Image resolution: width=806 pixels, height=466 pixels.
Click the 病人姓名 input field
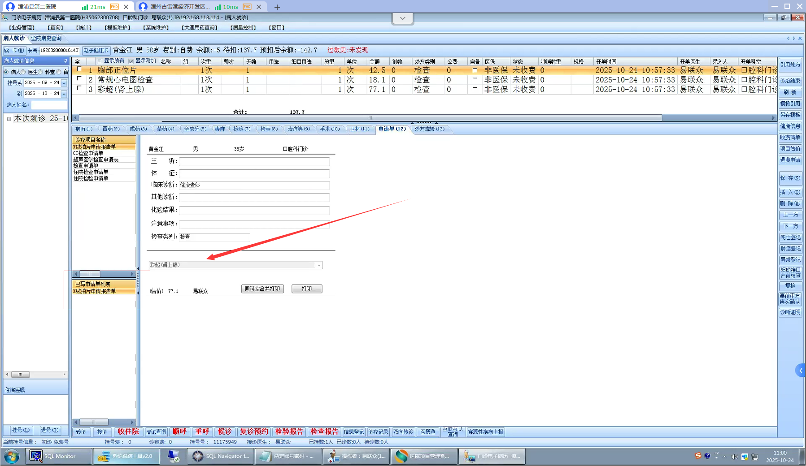coord(49,105)
